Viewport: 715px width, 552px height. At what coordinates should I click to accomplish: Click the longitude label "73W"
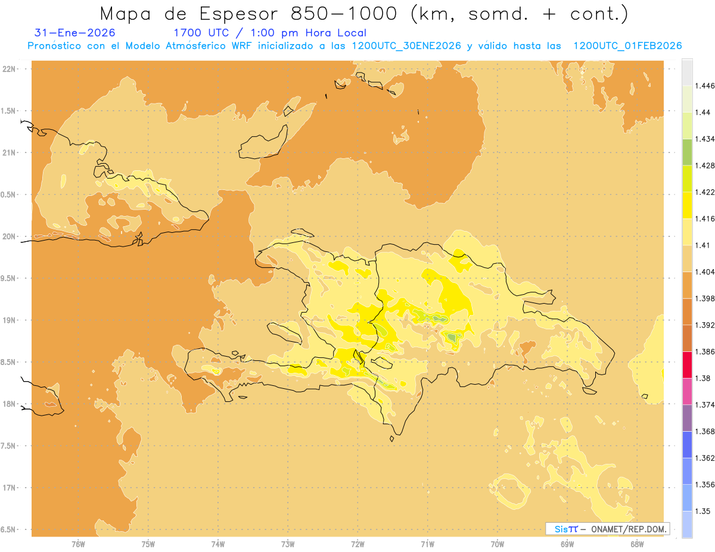[x=288, y=544]
